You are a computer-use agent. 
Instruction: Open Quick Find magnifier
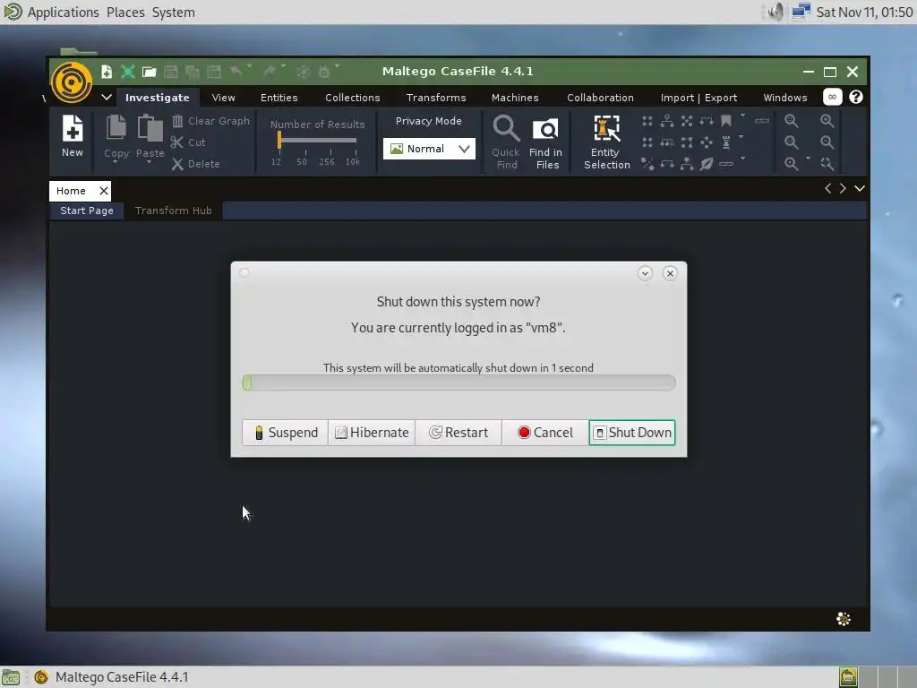click(506, 142)
